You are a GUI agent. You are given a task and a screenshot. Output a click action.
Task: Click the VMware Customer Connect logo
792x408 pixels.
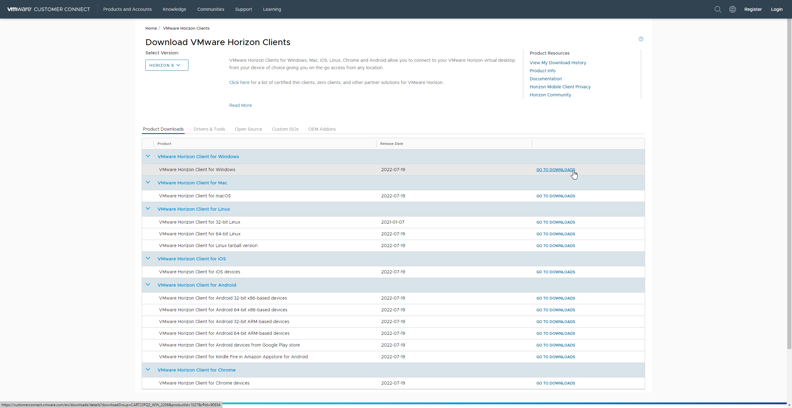tap(49, 9)
